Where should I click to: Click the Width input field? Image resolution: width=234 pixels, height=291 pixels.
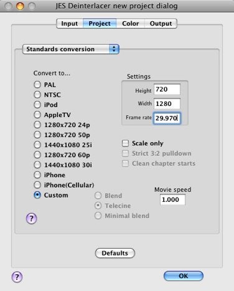point(167,103)
